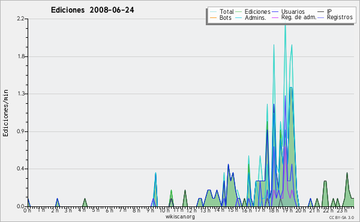
Task: Click the Ediciones/min y-axis label
Action: click(5, 113)
